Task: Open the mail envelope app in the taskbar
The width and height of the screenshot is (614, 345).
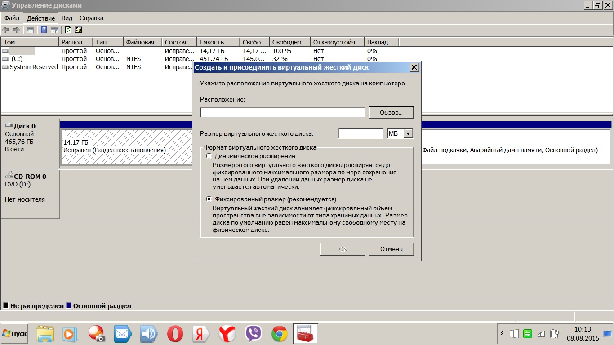Action: tap(122, 334)
